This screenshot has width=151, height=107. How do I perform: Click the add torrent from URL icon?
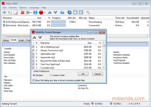click(x=10, y=12)
